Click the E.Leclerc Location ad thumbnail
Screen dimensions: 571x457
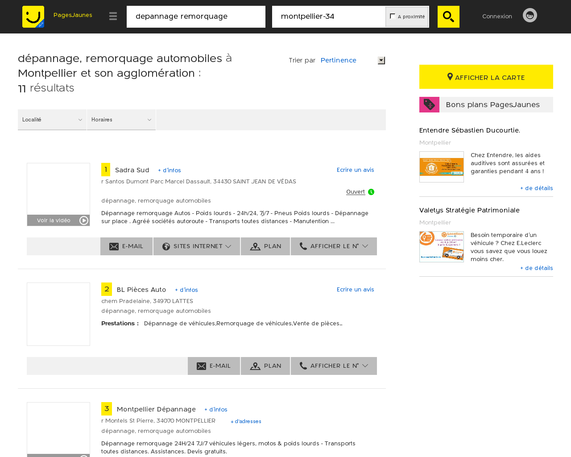(x=442, y=247)
